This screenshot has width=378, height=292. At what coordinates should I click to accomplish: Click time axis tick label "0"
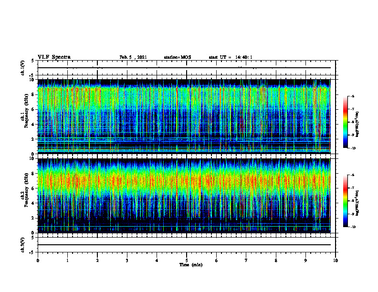point(38,261)
